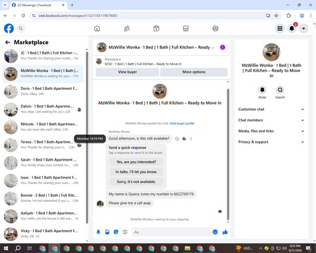Open the account dropdown arrow
The height and width of the screenshot is (253, 316).
[303, 28]
